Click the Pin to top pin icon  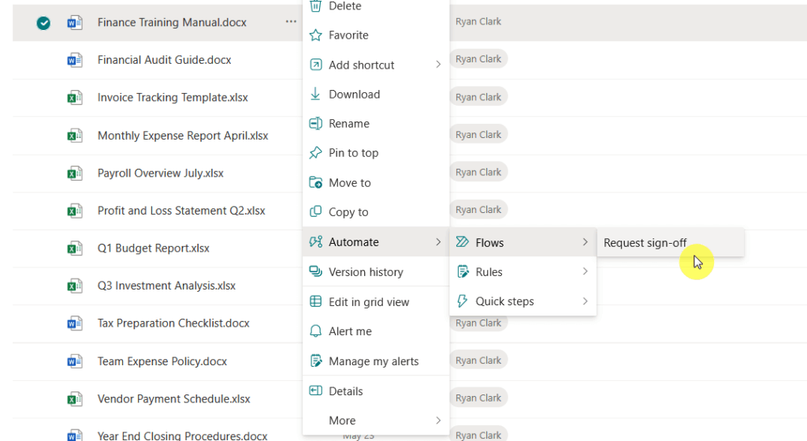pyautogui.click(x=315, y=153)
